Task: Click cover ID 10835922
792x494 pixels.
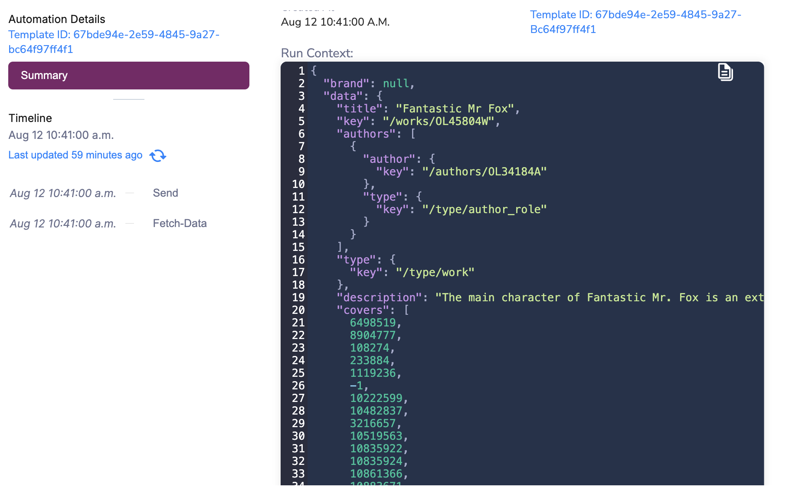Action: click(x=376, y=448)
